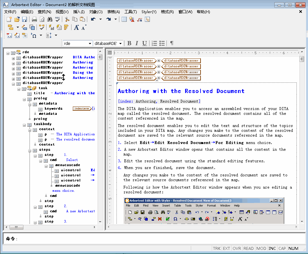
Task: Redo the action with the forward arrow
Action: (108, 19)
